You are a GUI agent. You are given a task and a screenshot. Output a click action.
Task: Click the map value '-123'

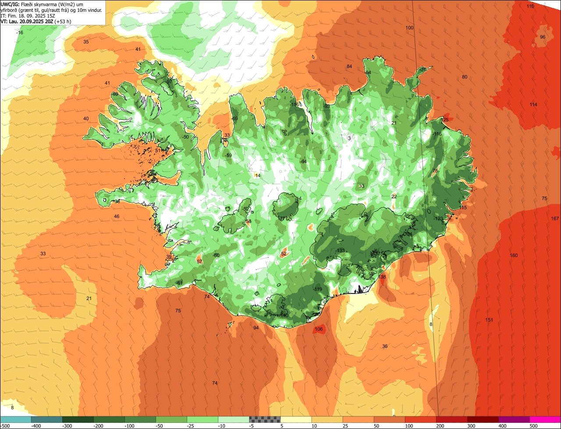tap(438, 218)
